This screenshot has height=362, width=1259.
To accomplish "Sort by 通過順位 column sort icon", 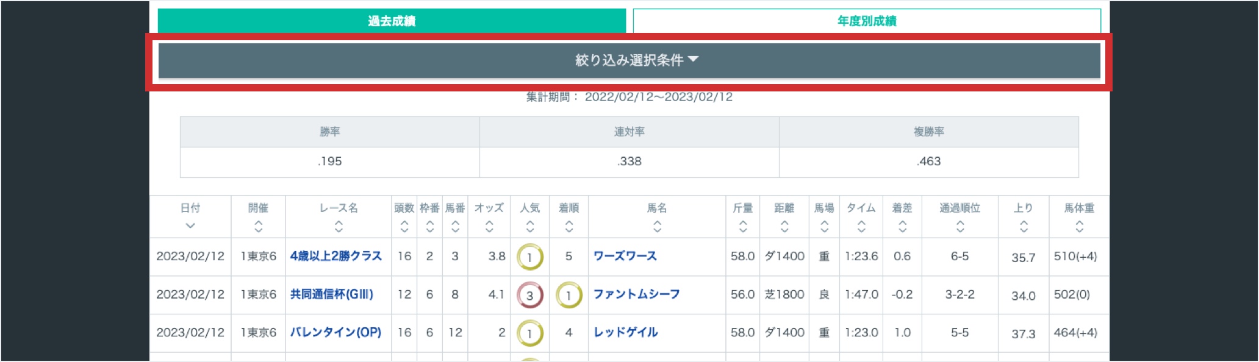I will [960, 227].
